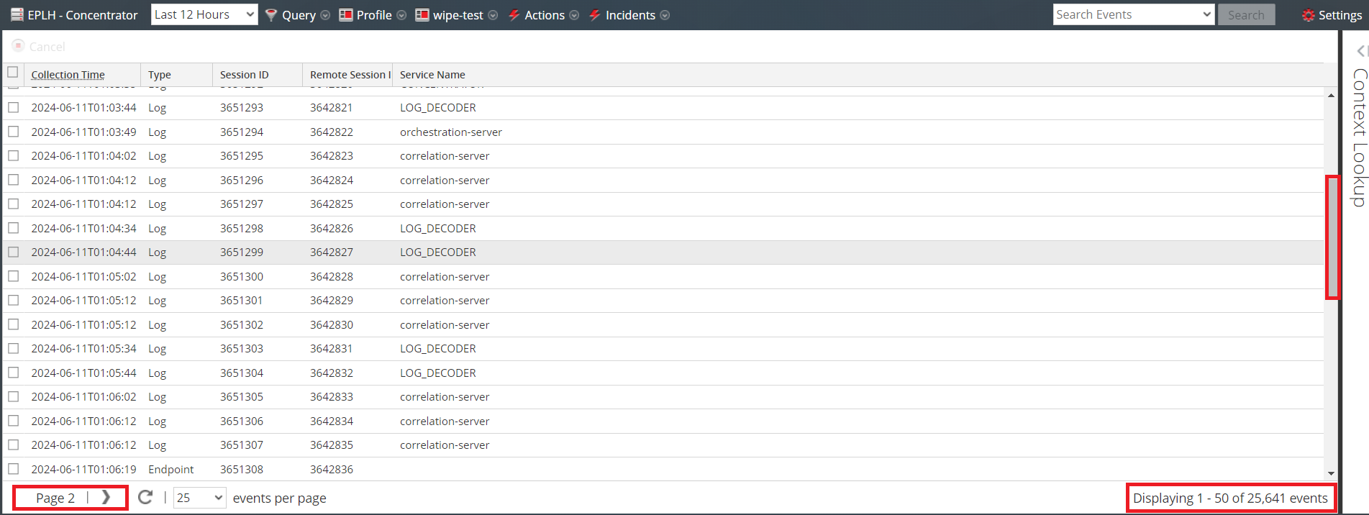This screenshot has width=1369, height=515.
Task: Expand the Search Events combo box
Action: 1206,14
